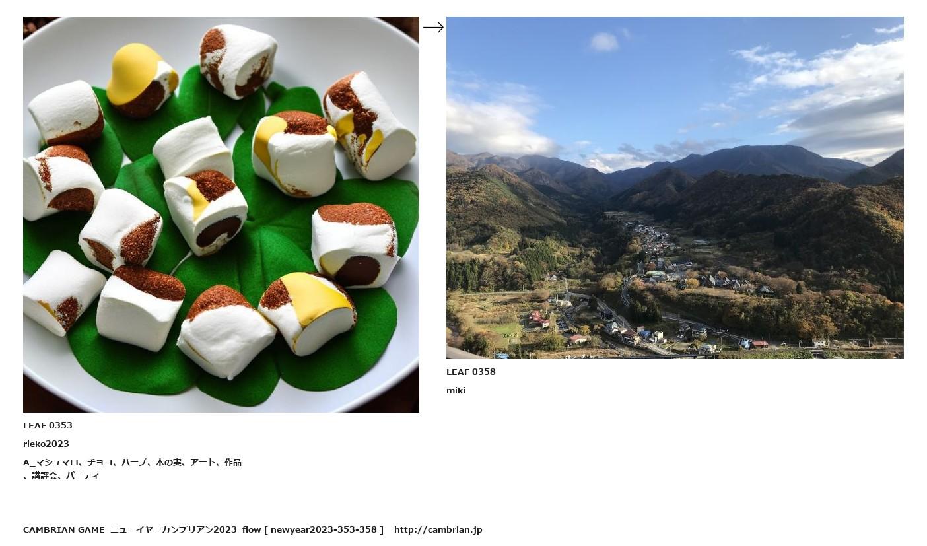
Task: Click the yellow-topped marshmallow in the image
Action: pyautogui.click(x=141, y=80)
